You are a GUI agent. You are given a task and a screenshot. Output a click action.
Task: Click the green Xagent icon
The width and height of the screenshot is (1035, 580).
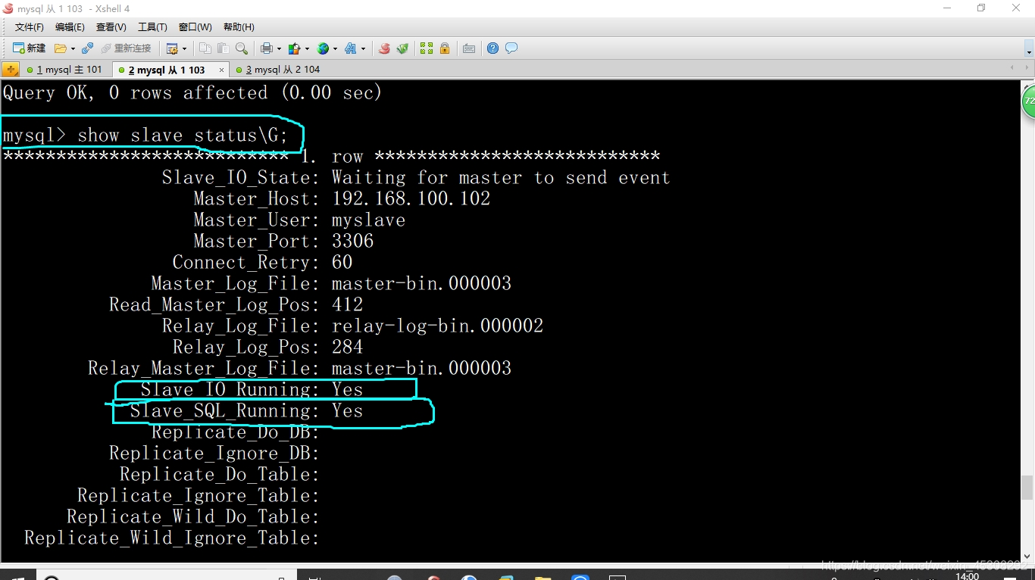[x=402, y=48]
